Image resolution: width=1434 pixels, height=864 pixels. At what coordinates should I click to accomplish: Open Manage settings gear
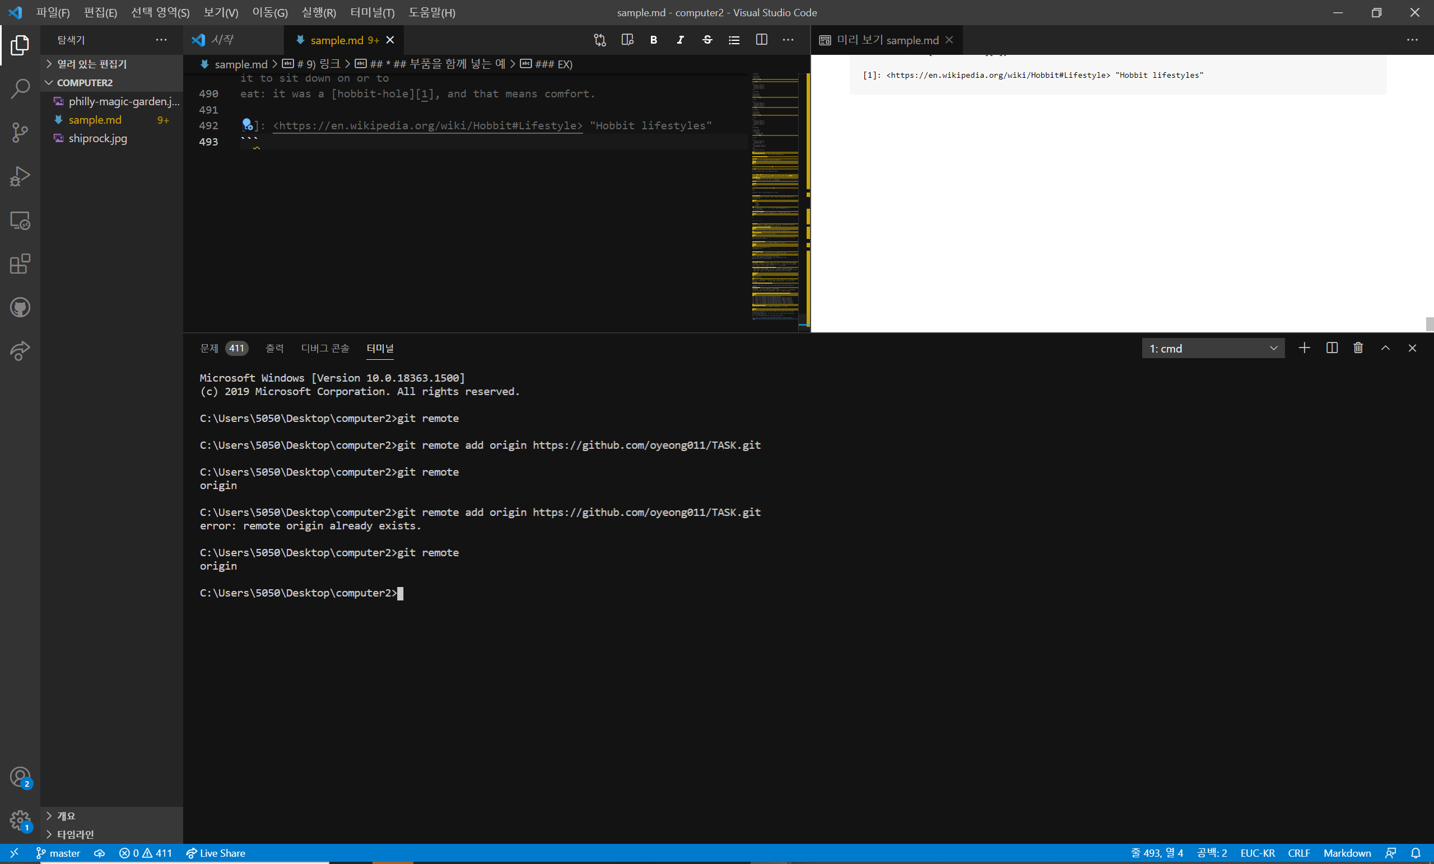point(20,821)
